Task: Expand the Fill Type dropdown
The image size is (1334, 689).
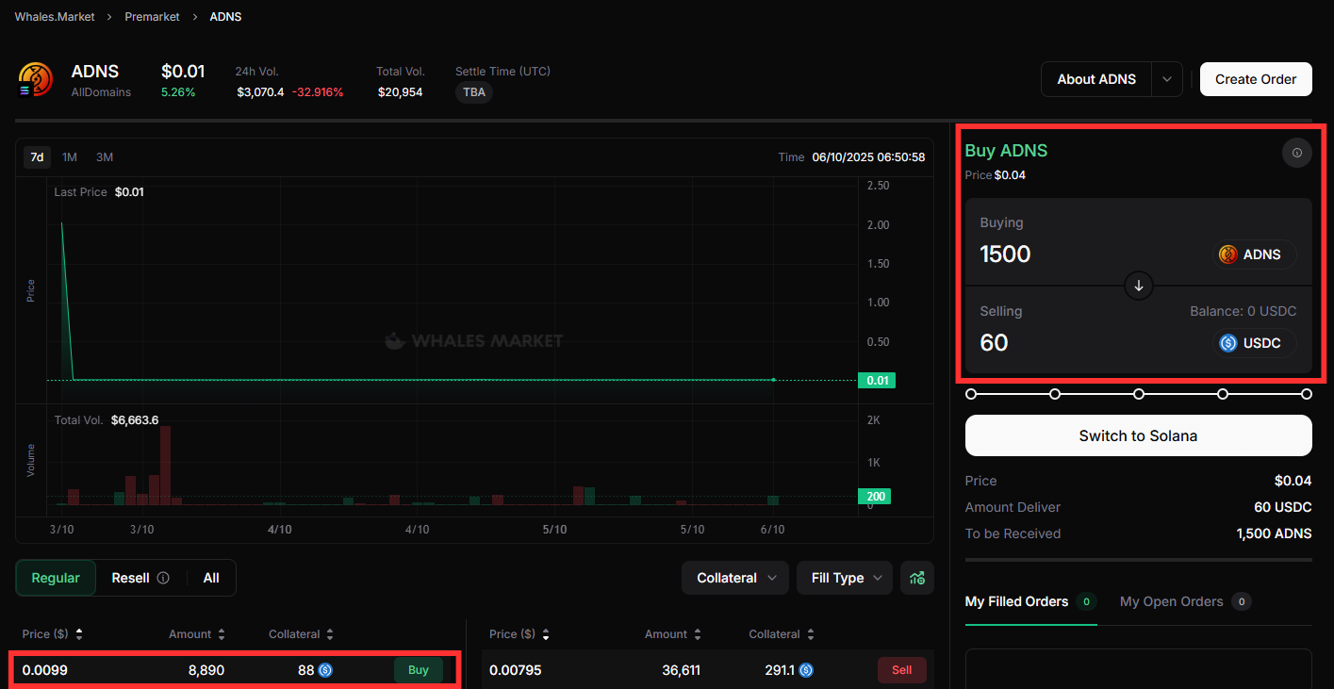Action: click(845, 578)
